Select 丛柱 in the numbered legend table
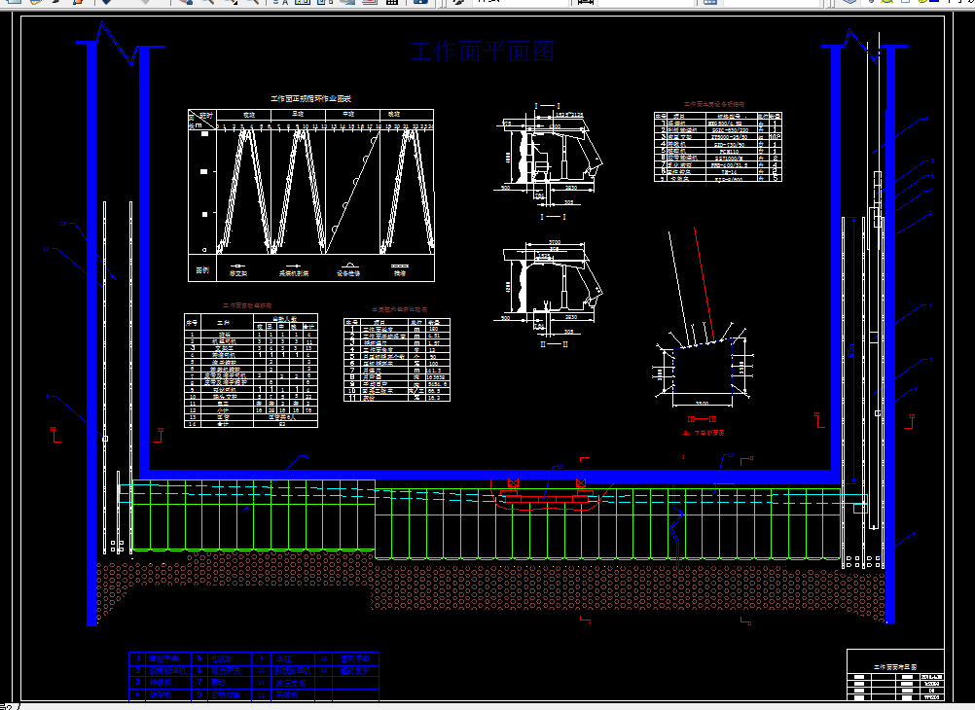The width and height of the screenshot is (975, 710). coord(283,658)
